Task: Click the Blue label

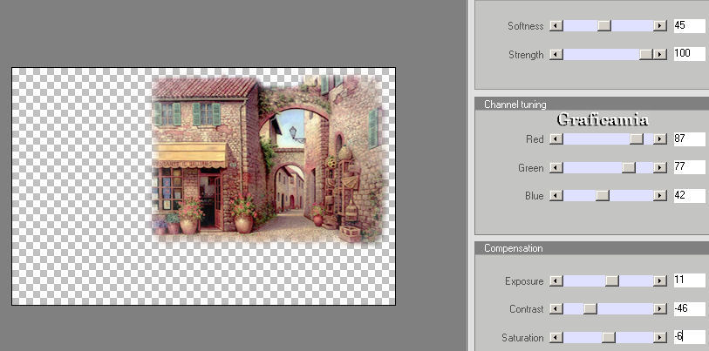Action: [x=534, y=196]
